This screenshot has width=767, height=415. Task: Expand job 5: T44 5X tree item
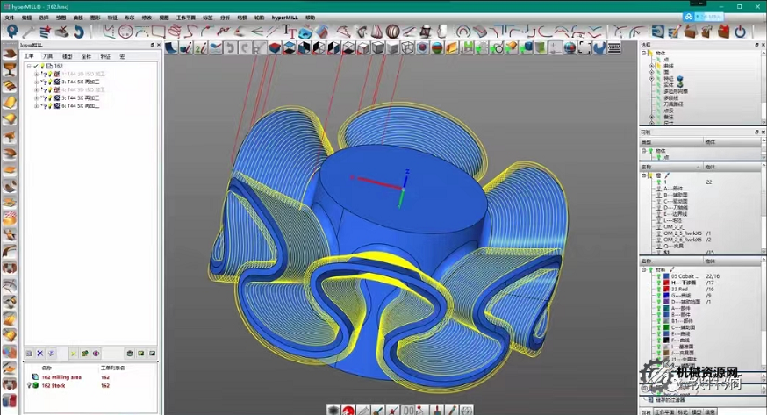[36, 97]
